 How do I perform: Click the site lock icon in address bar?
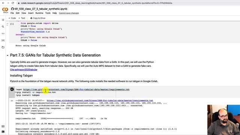[x=18, y=3]
